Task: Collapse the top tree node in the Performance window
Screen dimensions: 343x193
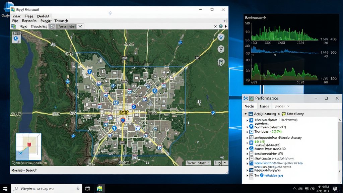Action: 246,114
